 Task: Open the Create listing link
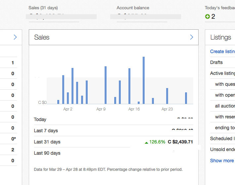coord(222,51)
